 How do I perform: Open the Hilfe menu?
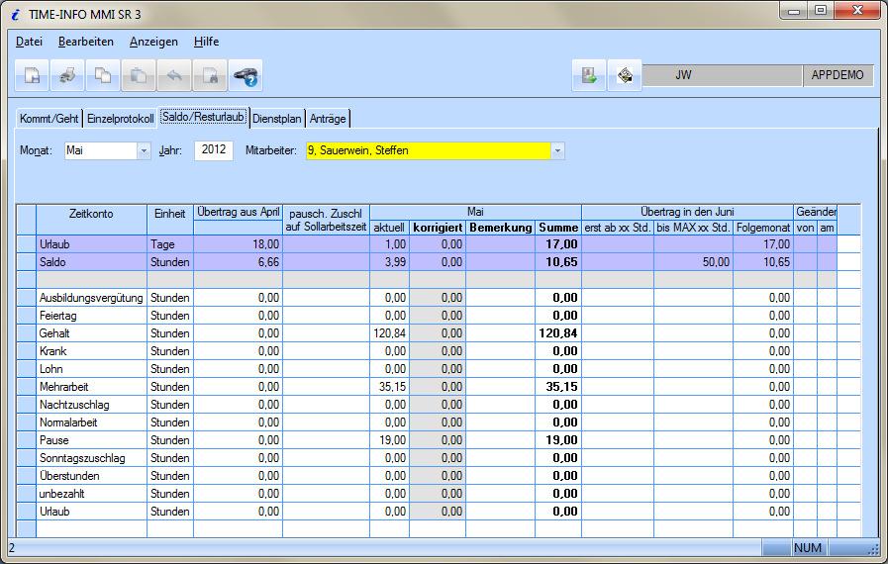point(206,42)
